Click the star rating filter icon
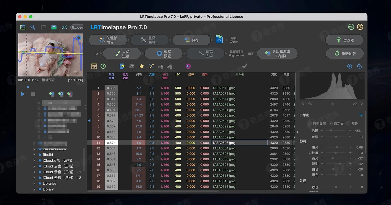 click(141, 66)
